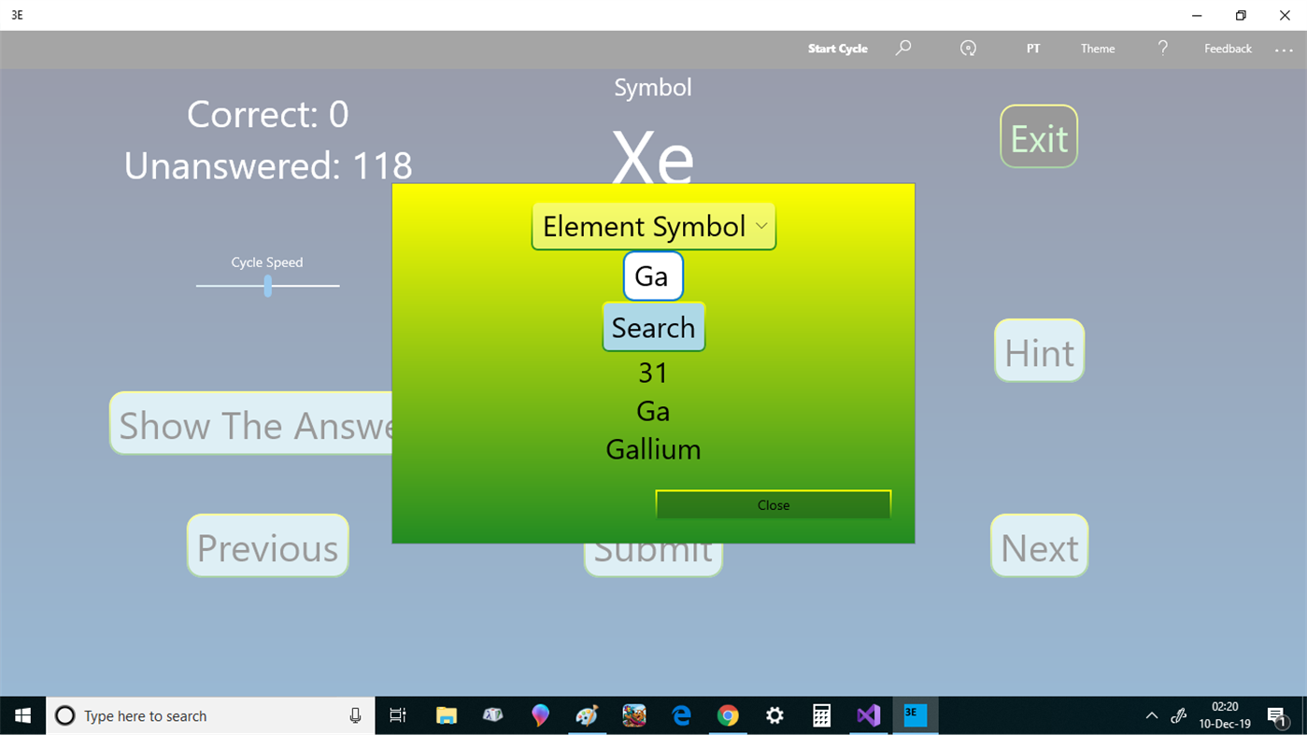Click the Ga text input field
This screenshot has width=1307, height=735.
click(x=652, y=276)
